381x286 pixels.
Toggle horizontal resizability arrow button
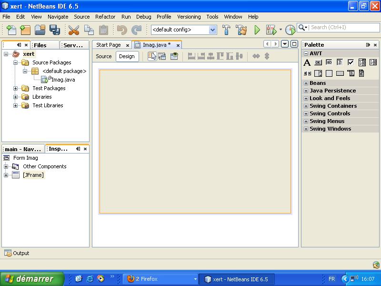(x=256, y=56)
